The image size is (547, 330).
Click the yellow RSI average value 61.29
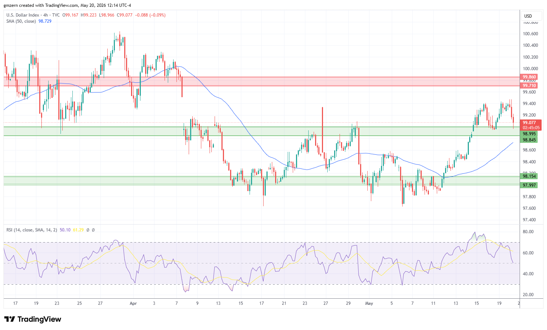tap(78, 230)
